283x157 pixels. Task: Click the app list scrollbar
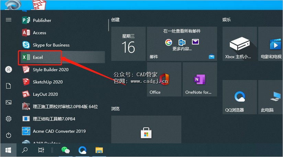(109, 25)
